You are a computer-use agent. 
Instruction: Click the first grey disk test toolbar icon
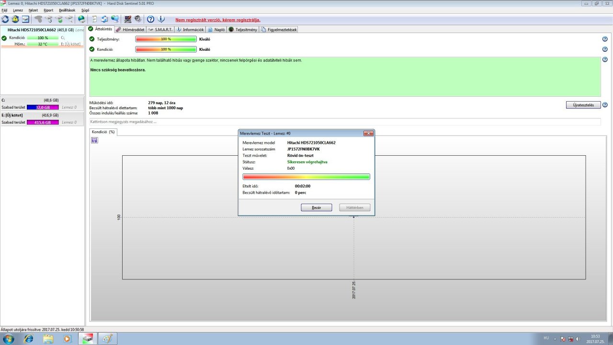point(38,19)
